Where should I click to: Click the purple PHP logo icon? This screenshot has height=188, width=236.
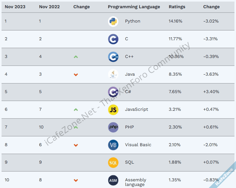click(x=113, y=127)
